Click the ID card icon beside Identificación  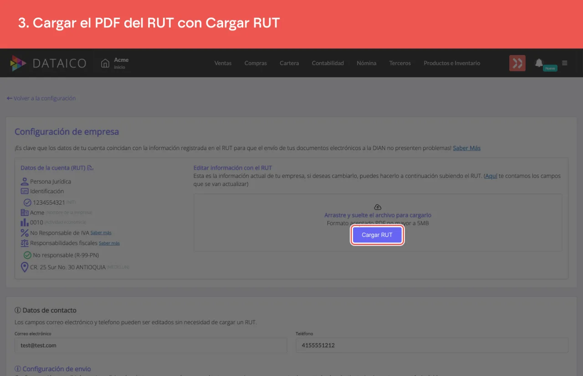click(25, 191)
